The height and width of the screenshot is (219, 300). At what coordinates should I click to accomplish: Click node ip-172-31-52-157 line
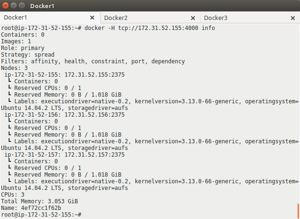click(64, 155)
